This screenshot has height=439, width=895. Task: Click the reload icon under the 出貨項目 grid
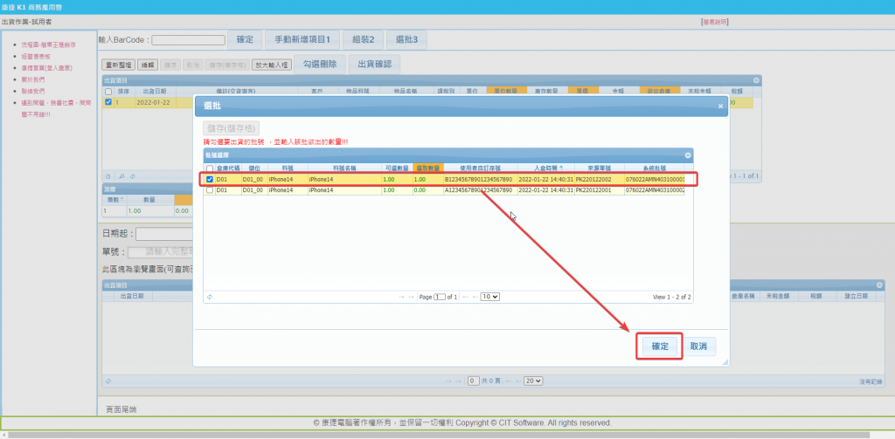[132, 175]
